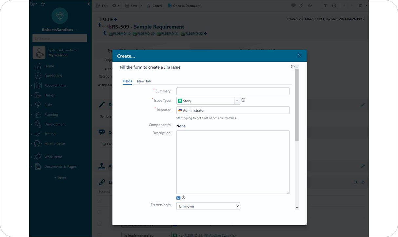Image resolution: width=398 pixels, height=237 pixels.
Task: Expand the Development tree node
Action: (31, 124)
